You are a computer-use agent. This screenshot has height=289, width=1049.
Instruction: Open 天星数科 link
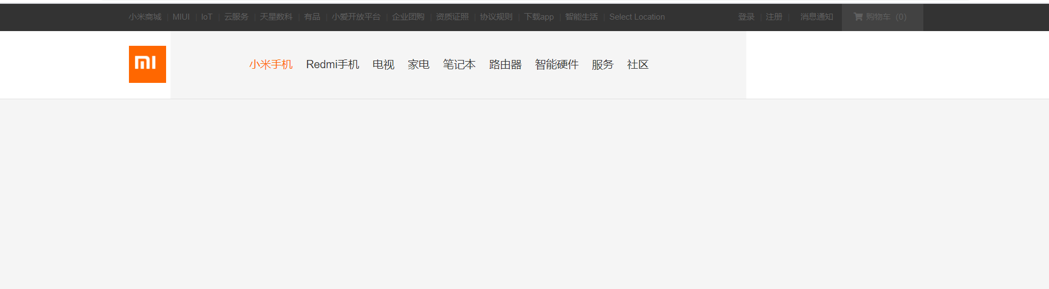pos(276,17)
